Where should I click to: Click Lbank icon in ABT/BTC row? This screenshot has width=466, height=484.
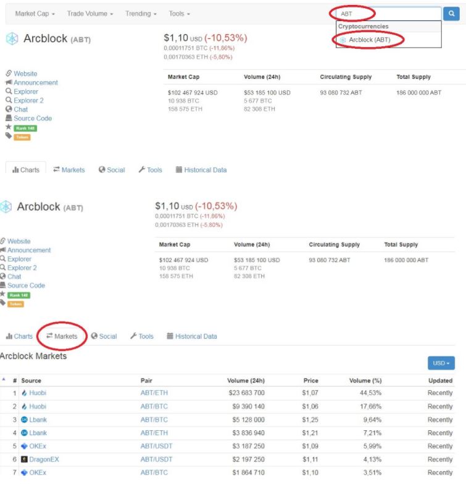[24, 420]
